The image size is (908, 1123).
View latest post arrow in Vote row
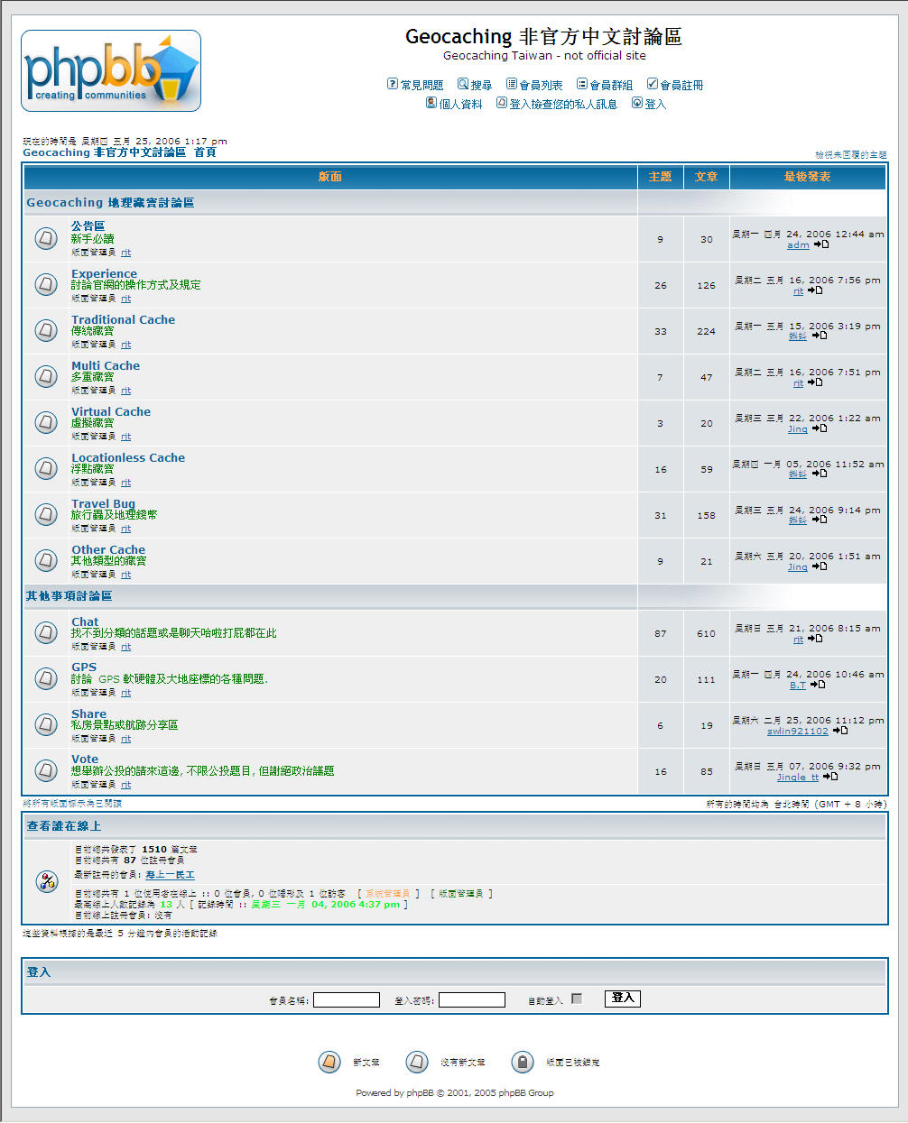coord(831,777)
